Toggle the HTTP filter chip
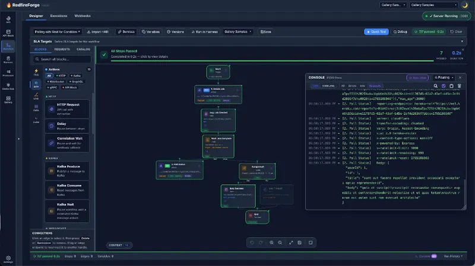The height and width of the screenshot is (266, 475). point(61,76)
